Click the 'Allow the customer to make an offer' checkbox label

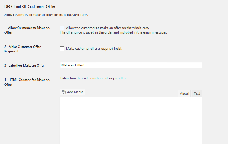(x=107, y=28)
